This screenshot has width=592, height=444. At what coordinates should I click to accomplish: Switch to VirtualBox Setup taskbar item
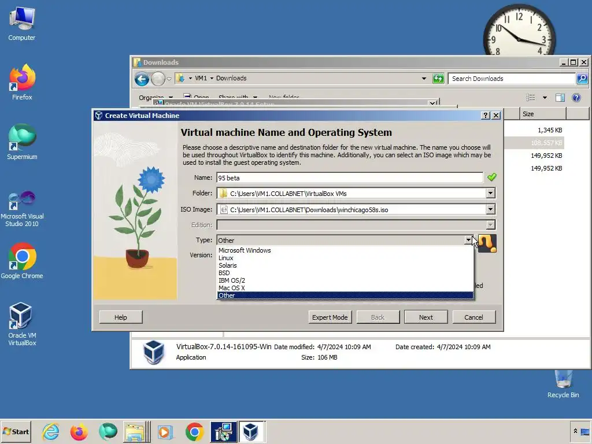tap(224, 431)
